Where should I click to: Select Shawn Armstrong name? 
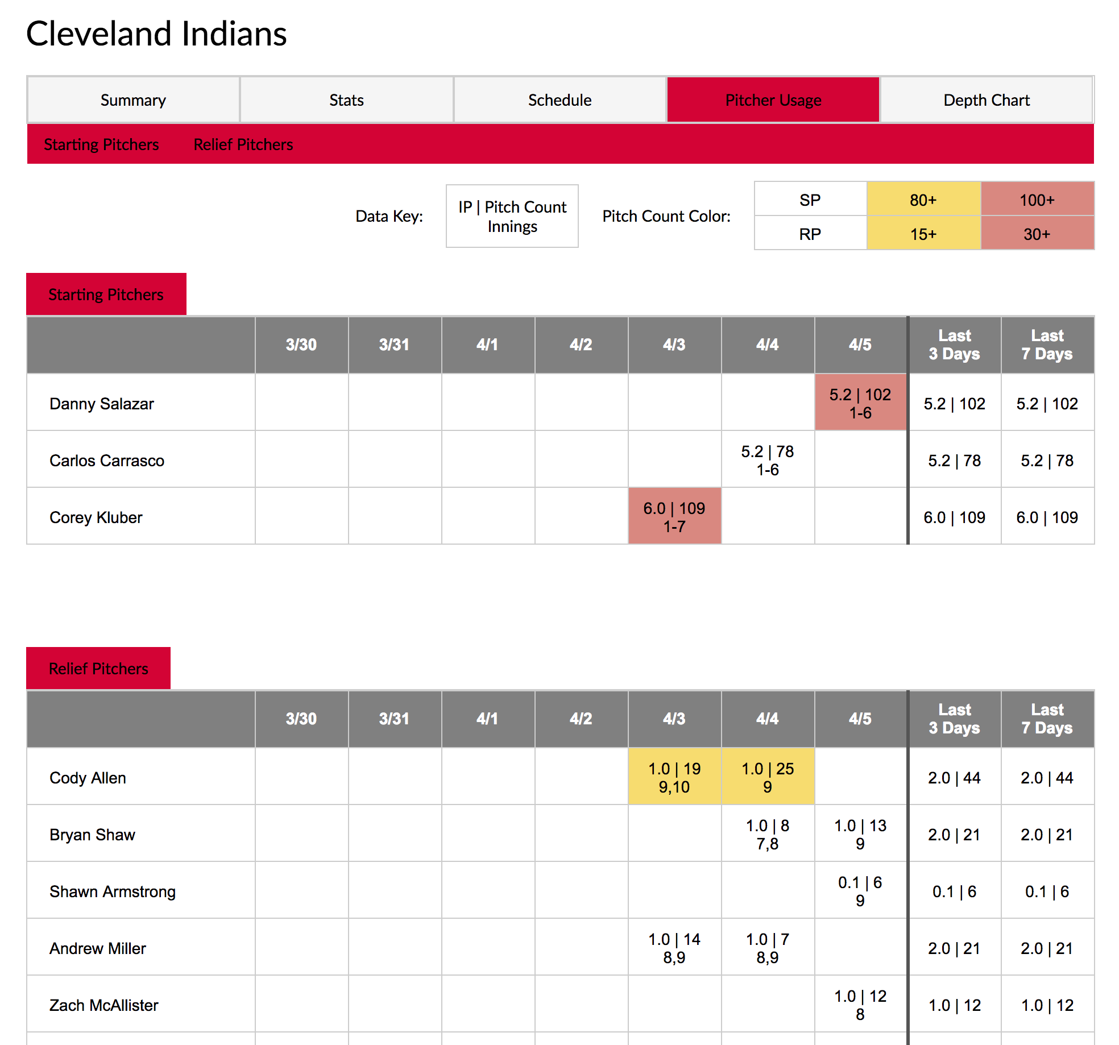[x=113, y=891]
